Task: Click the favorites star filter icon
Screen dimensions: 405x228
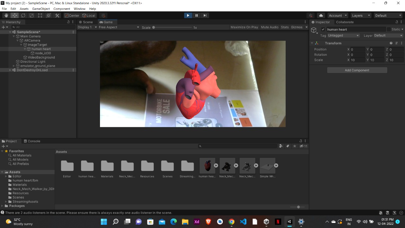Action: coord(295,146)
